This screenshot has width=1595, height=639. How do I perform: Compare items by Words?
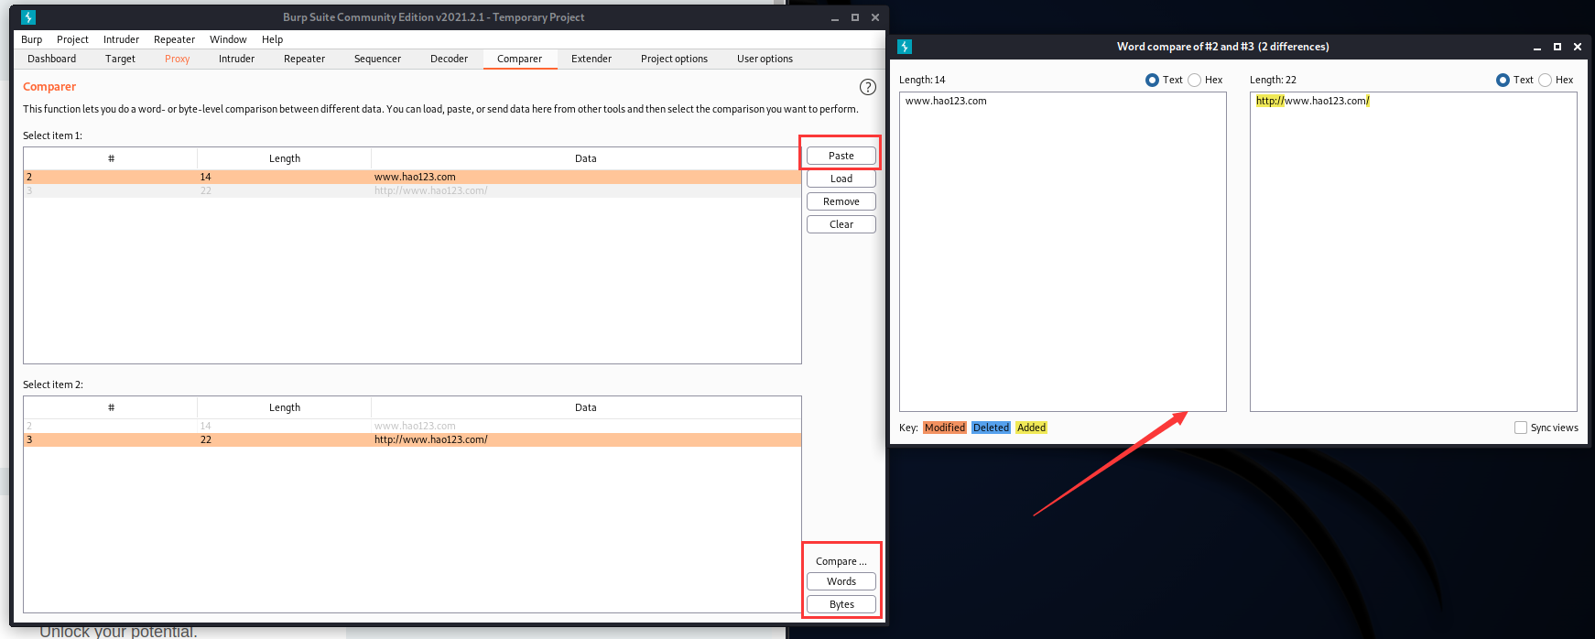(841, 581)
